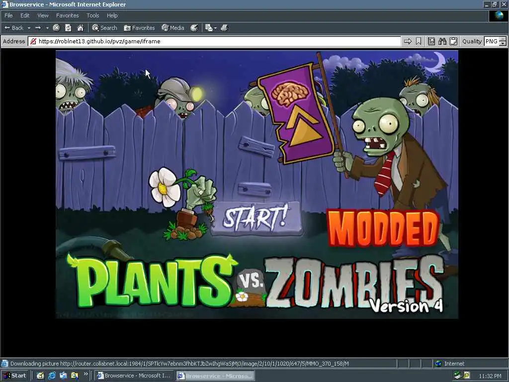Image resolution: width=509 pixels, height=382 pixels.
Task: Open the Search toolbar button
Action: pos(104,28)
